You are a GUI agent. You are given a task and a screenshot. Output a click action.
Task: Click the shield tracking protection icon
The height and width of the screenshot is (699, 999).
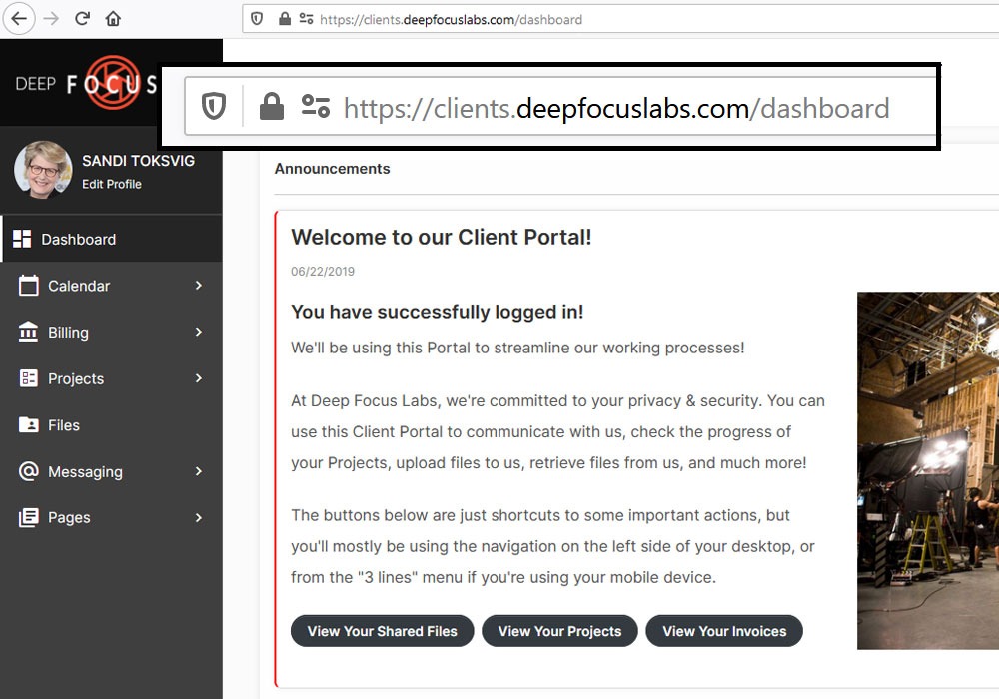click(x=257, y=19)
